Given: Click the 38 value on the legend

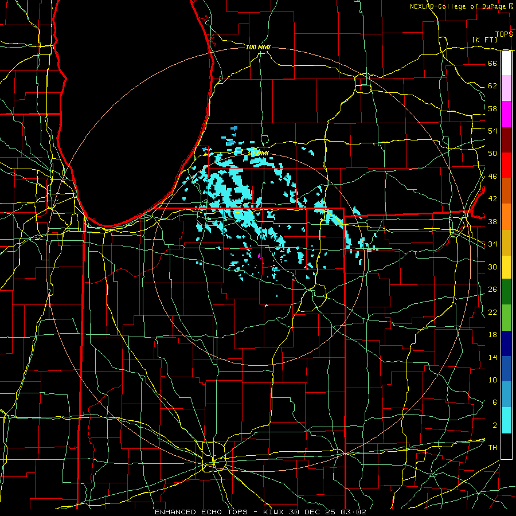Looking at the screenshot, I should click(492, 221).
